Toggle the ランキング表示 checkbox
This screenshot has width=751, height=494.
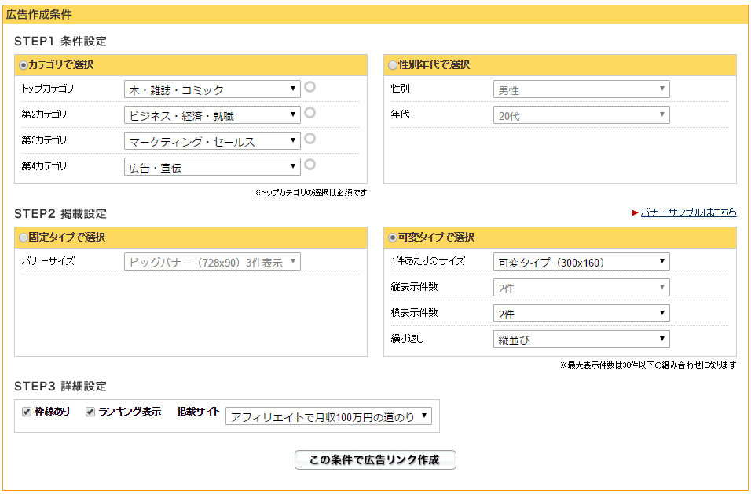(x=90, y=412)
